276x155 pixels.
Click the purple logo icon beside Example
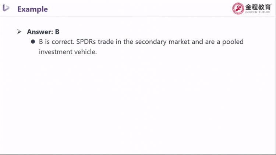pos(6,8)
